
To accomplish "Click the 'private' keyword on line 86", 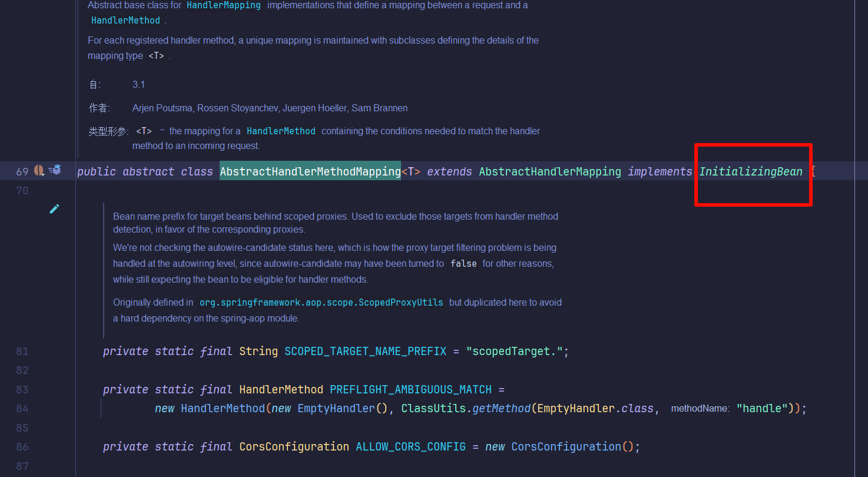I will pyautogui.click(x=125, y=447).
